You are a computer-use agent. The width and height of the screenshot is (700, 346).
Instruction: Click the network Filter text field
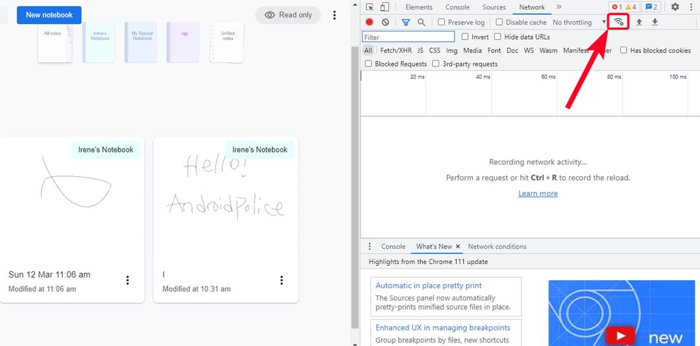(x=408, y=37)
